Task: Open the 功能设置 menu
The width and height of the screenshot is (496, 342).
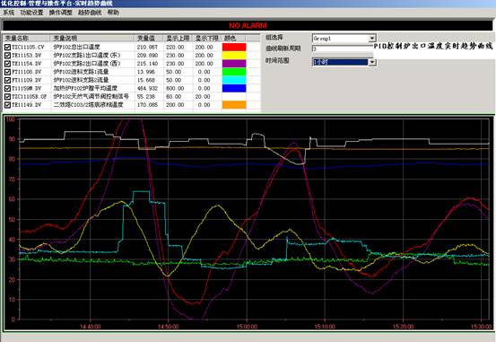Action: (31, 13)
